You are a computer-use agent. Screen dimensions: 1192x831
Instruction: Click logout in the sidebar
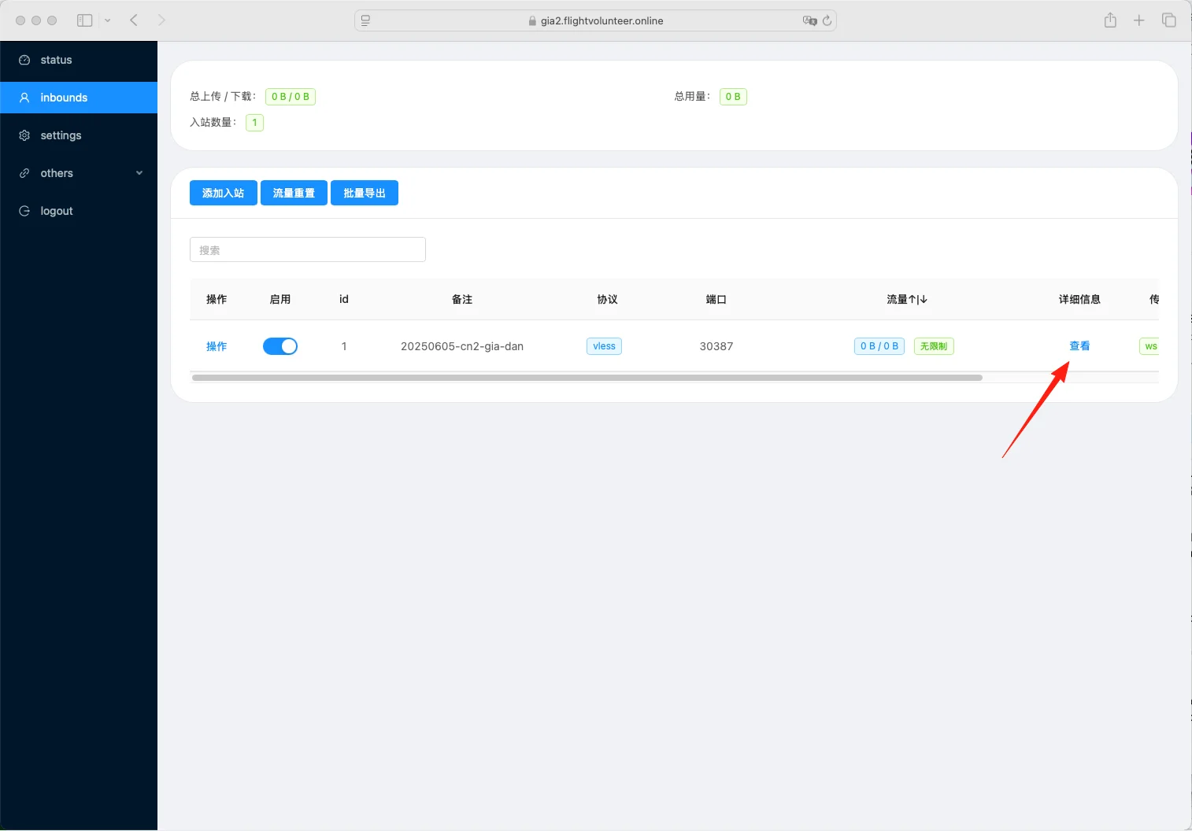coord(79,211)
